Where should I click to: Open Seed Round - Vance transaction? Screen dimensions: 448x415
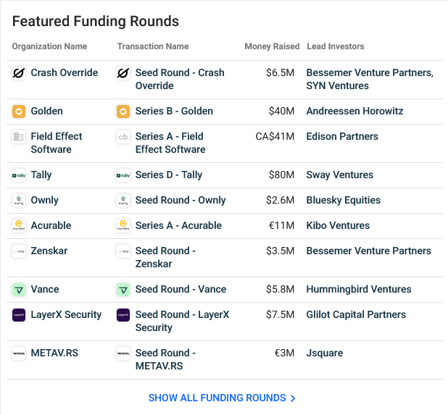click(181, 289)
